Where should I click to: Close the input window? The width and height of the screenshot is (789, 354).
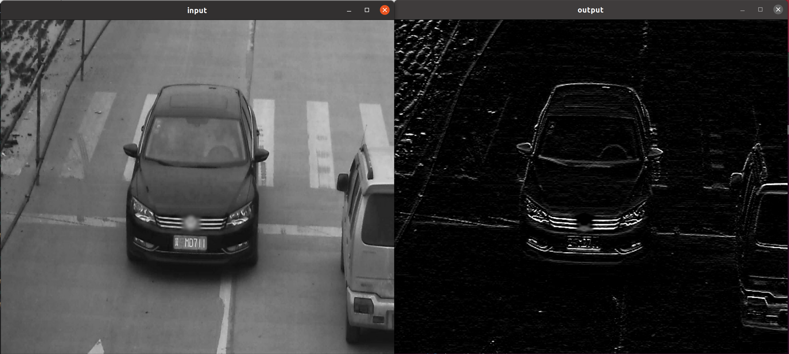click(385, 10)
